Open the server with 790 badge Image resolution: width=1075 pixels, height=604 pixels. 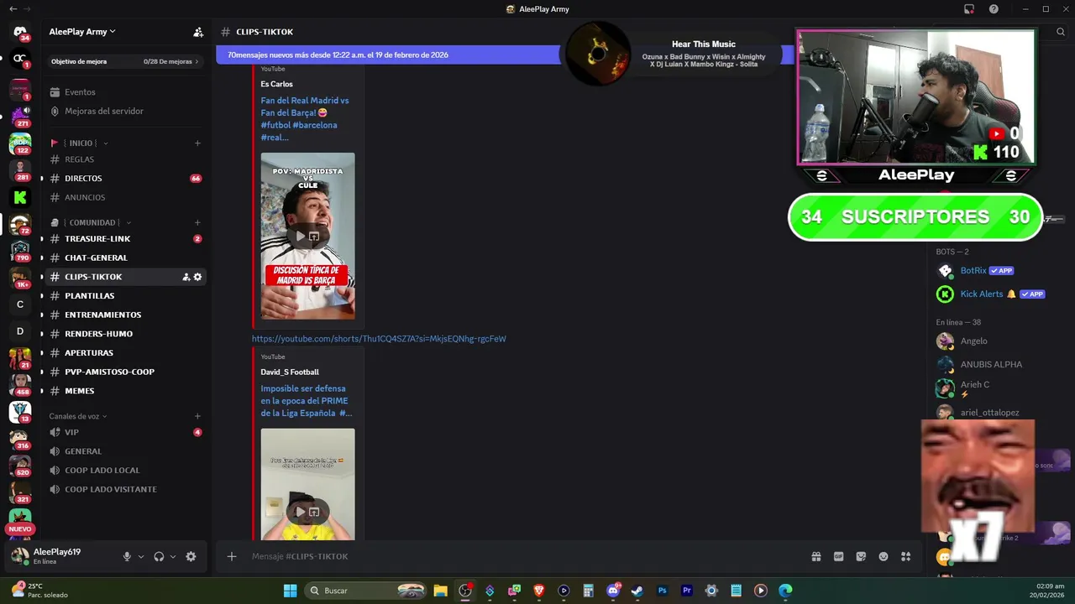click(x=20, y=250)
